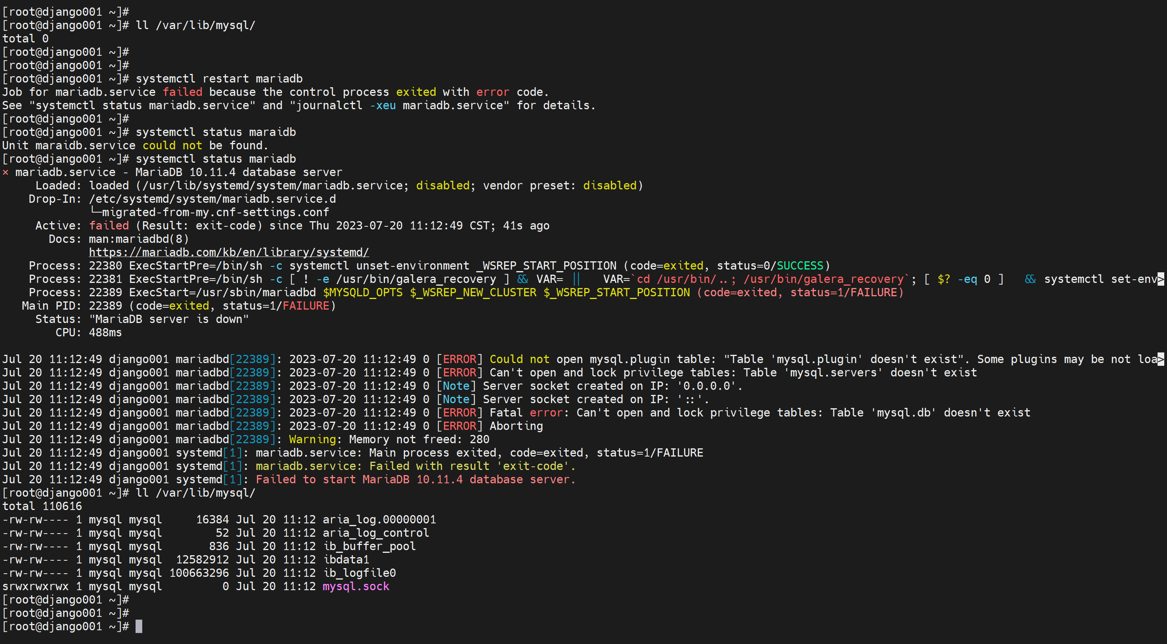Click the terminal cursor block at the last prompt
This screenshot has width=1167, height=644.
(x=139, y=626)
